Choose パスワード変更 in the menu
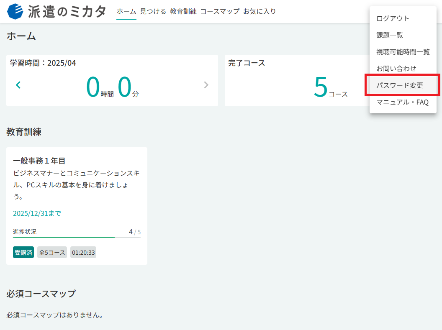 click(x=403, y=85)
